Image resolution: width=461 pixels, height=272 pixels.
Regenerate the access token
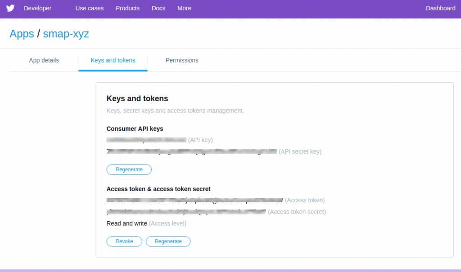168,241
